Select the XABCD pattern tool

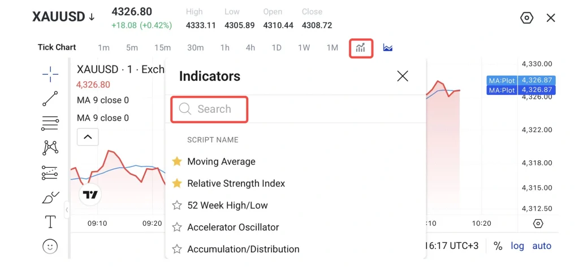tap(50, 147)
